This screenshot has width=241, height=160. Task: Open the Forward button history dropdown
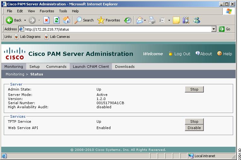pyautogui.click(x=39, y=20)
